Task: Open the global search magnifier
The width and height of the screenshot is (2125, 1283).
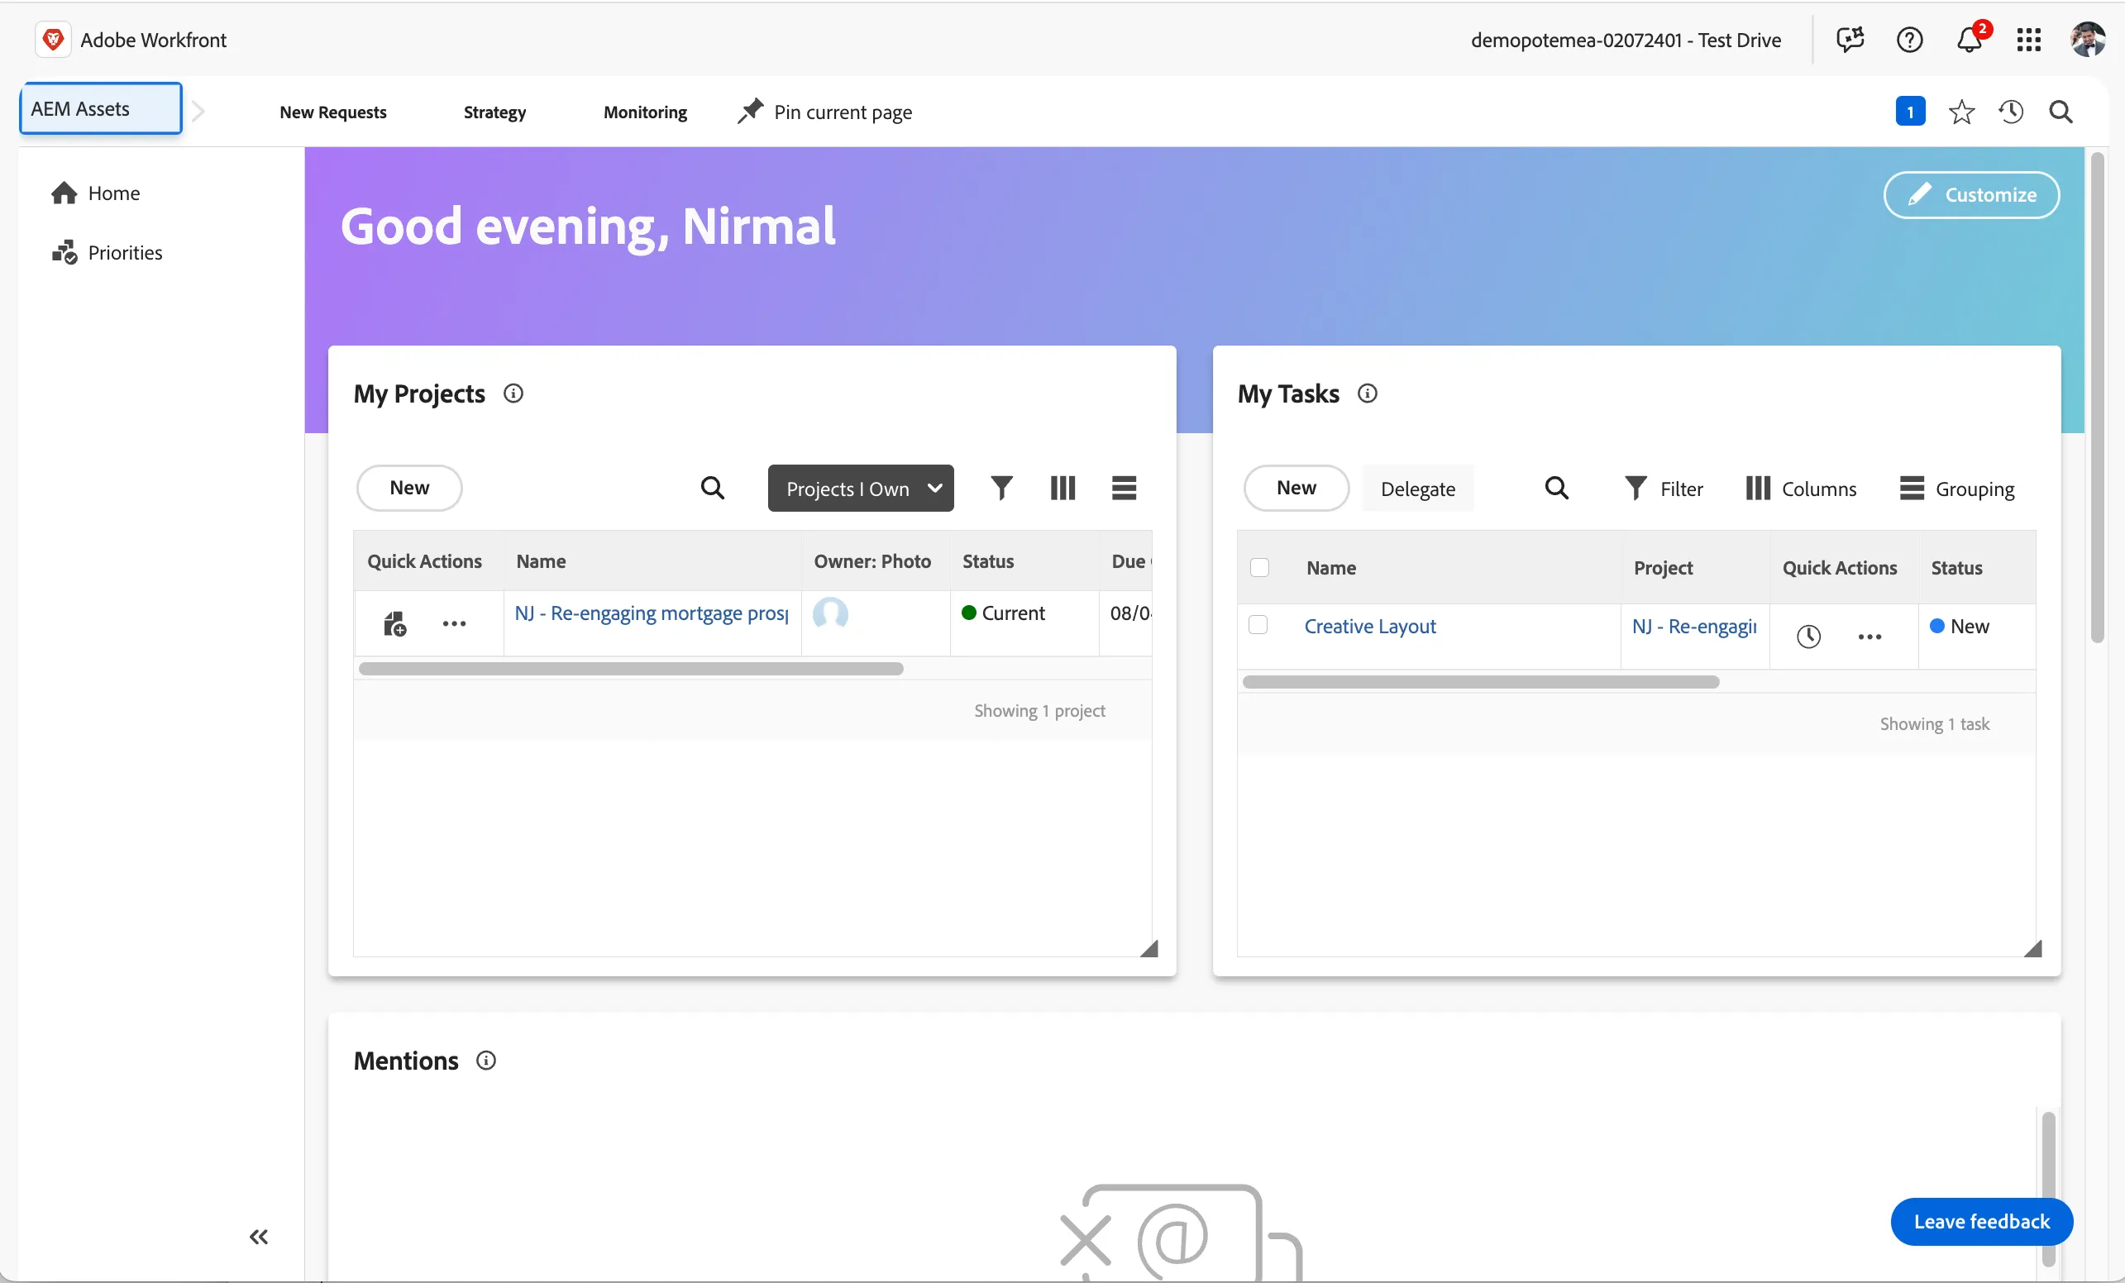Action: pyautogui.click(x=2061, y=112)
